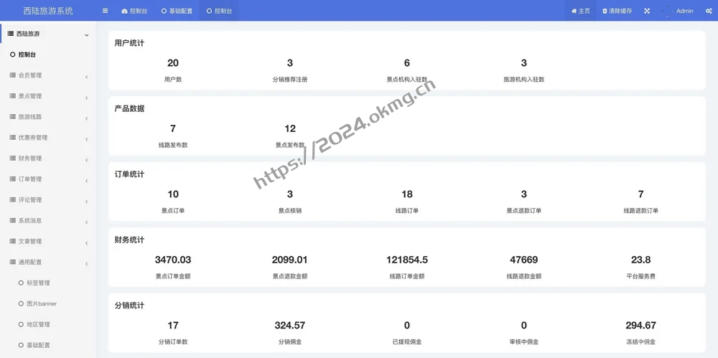Viewport: 718px width, 358px height.
Task: Click the 优惠券管理 list icon in sidebar
Action: [x=12, y=137]
